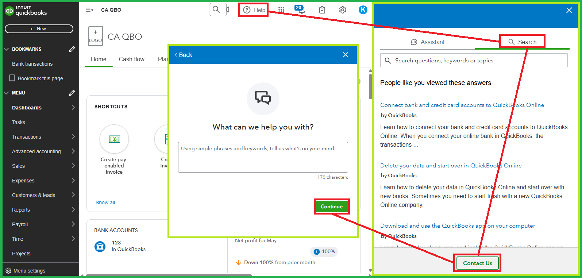Click the search icon in help search field

click(388, 61)
